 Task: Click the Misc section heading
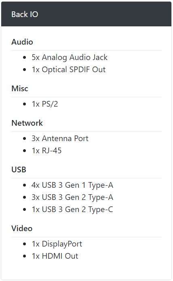[20, 88]
